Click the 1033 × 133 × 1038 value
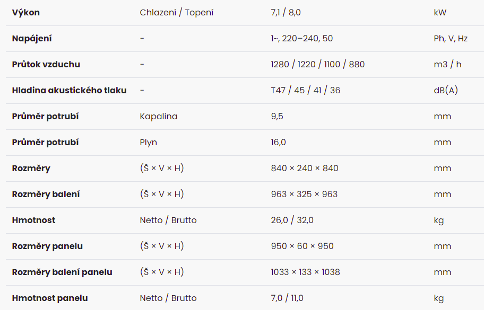 coord(305,272)
